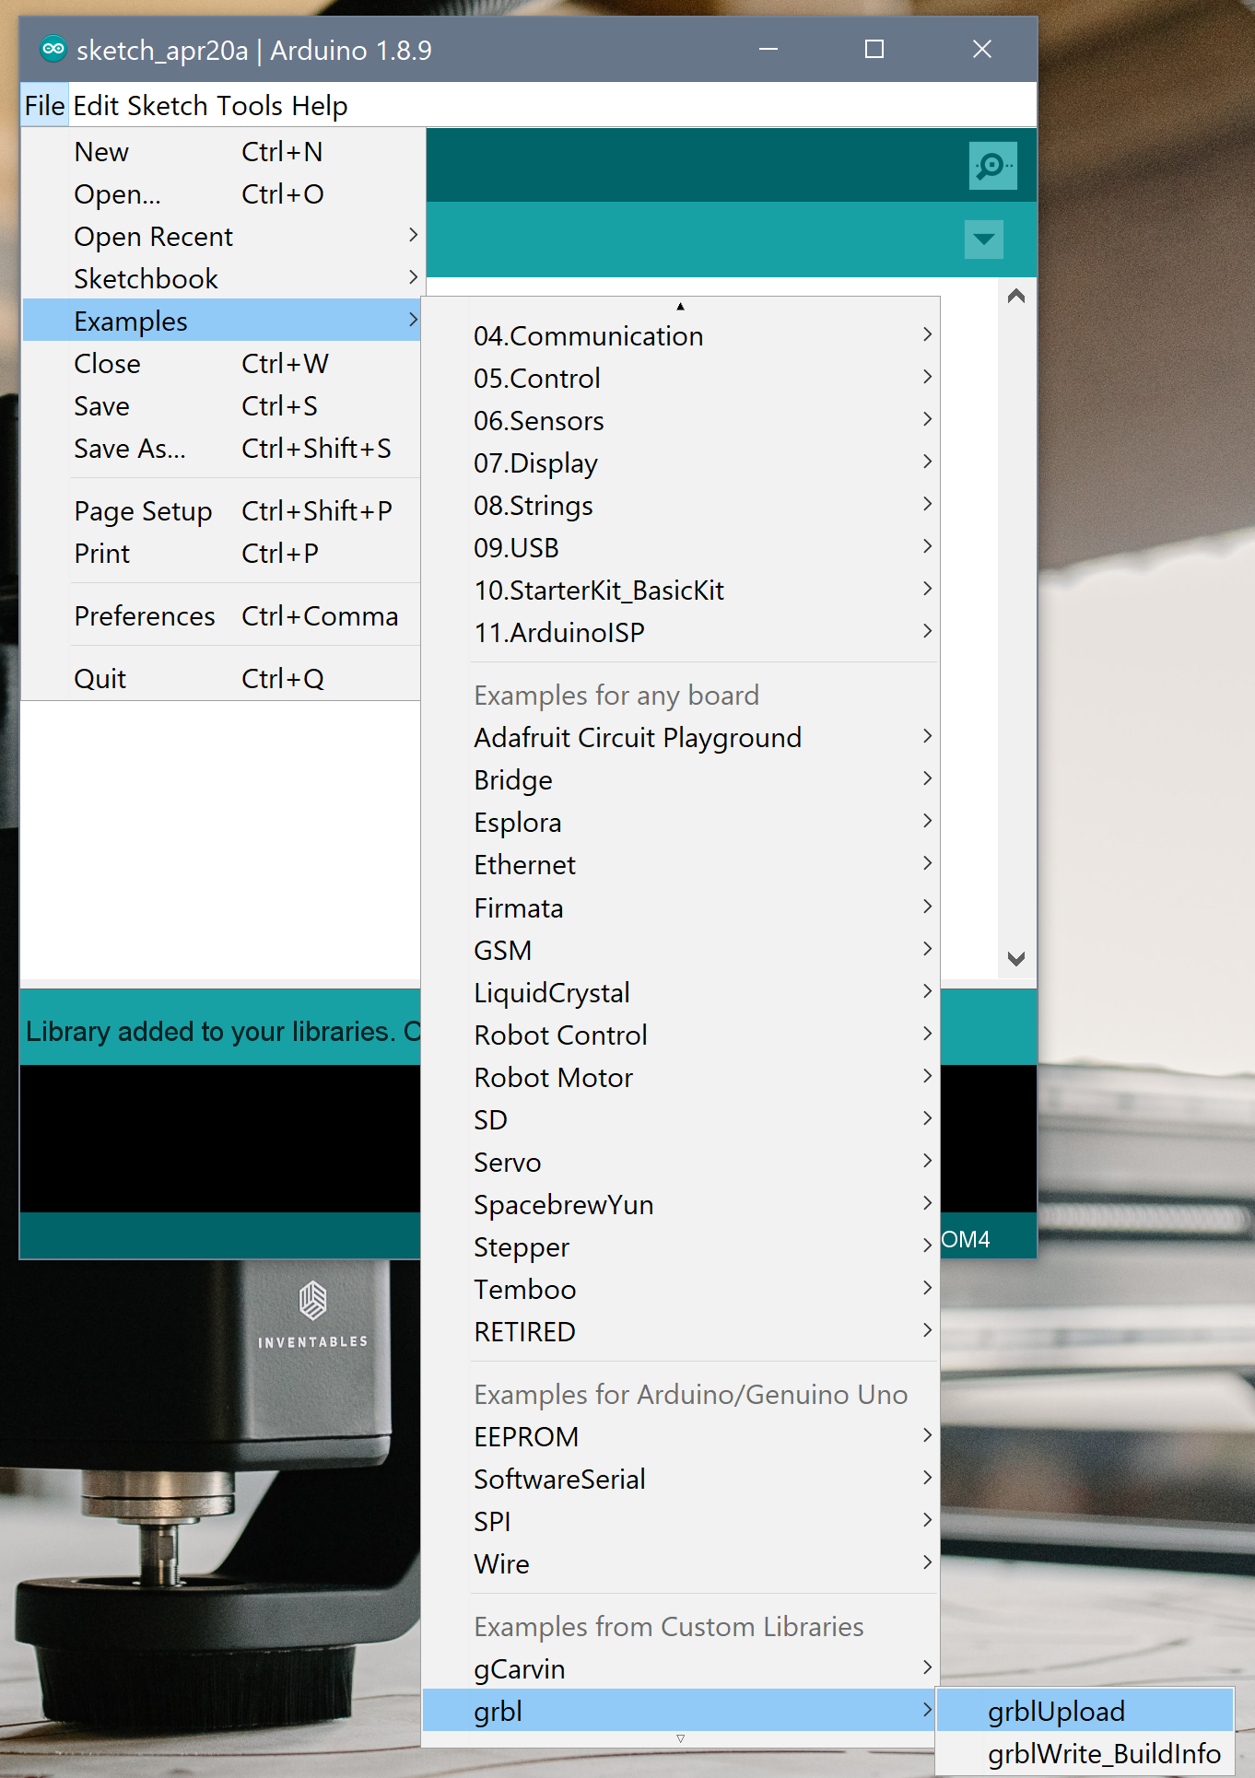1255x1778 pixels.
Task: Expand Sketchbook submenu
Action: (x=222, y=279)
